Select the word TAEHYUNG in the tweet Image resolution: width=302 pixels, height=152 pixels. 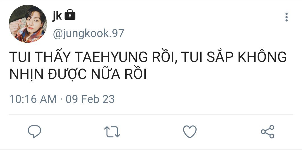pyautogui.click(x=112, y=57)
